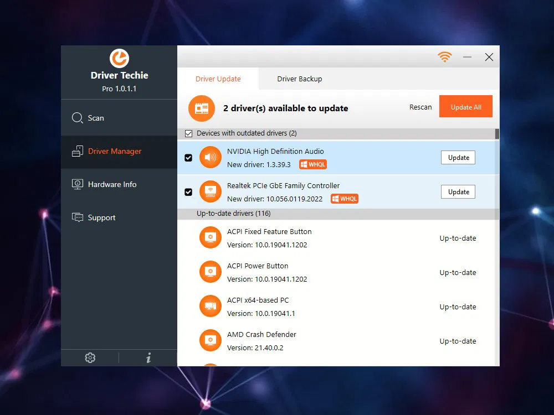Click '2 driver(s) available to update' heading
This screenshot has width=554, height=415.
[285, 108]
